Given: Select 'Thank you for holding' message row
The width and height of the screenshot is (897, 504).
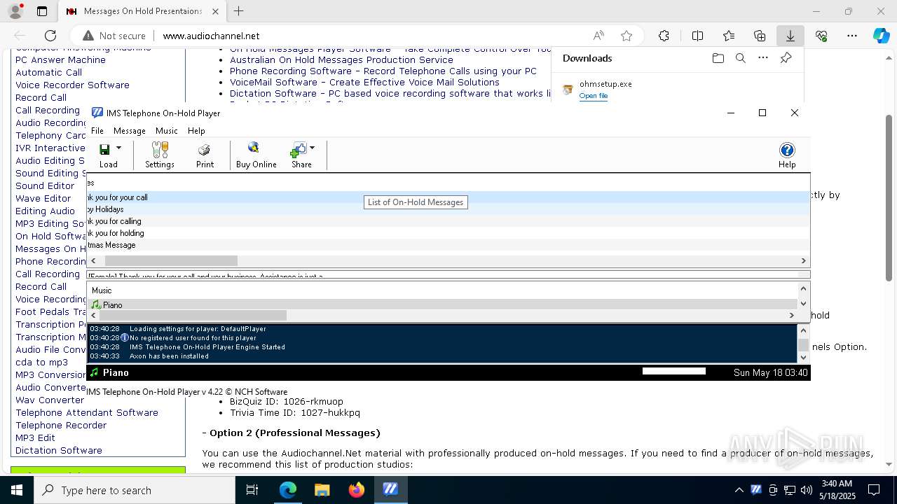Looking at the screenshot, I should tap(448, 233).
